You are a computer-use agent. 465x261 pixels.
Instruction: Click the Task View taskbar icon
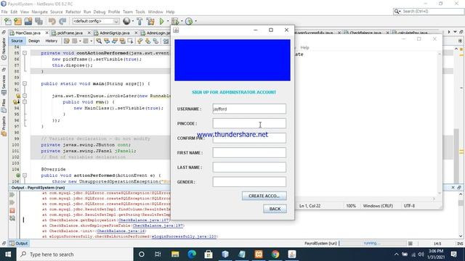pyautogui.click(x=158, y=254)
